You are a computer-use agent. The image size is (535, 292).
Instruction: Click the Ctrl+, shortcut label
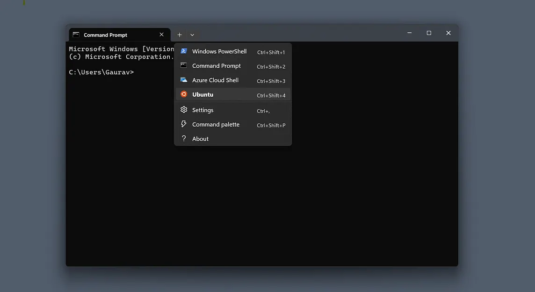click(263, 111)
